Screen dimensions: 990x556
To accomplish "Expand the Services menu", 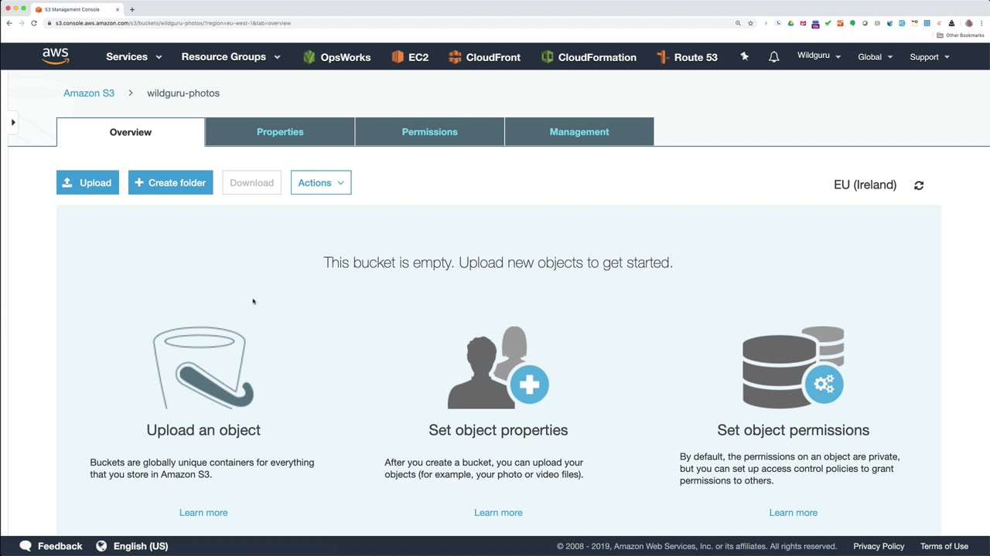I will pyautogui.click(x=134, y=57).
